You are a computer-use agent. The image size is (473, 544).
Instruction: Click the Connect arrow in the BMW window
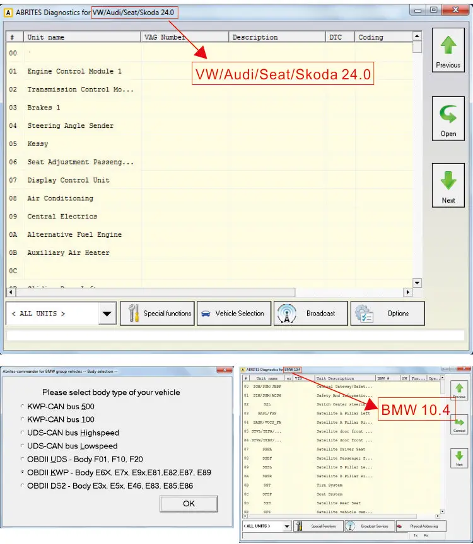459,424
